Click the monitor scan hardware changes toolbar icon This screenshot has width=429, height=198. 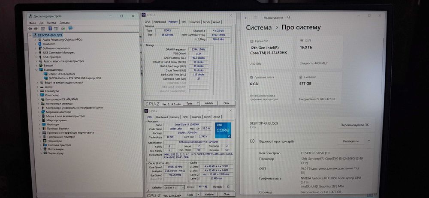point(70,28)
